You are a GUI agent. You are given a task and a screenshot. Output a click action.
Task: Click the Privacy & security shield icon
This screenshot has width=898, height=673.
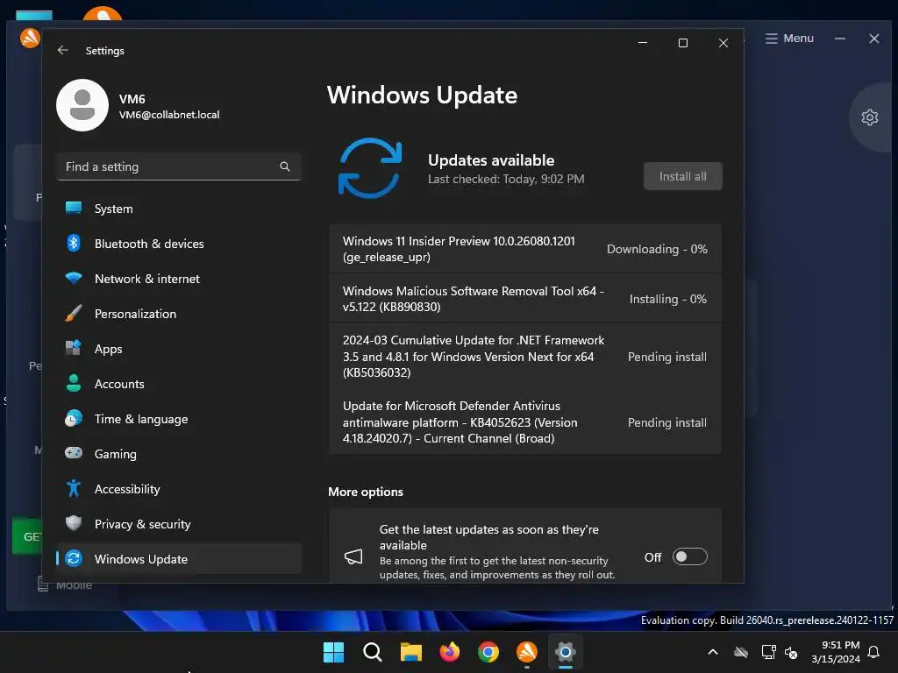pos(74,524)
